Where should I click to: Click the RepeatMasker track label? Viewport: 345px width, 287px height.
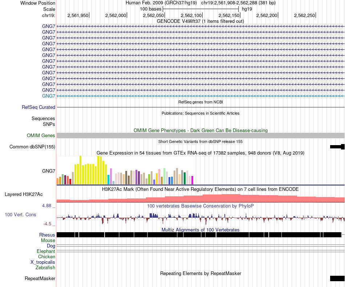[40, 278]
